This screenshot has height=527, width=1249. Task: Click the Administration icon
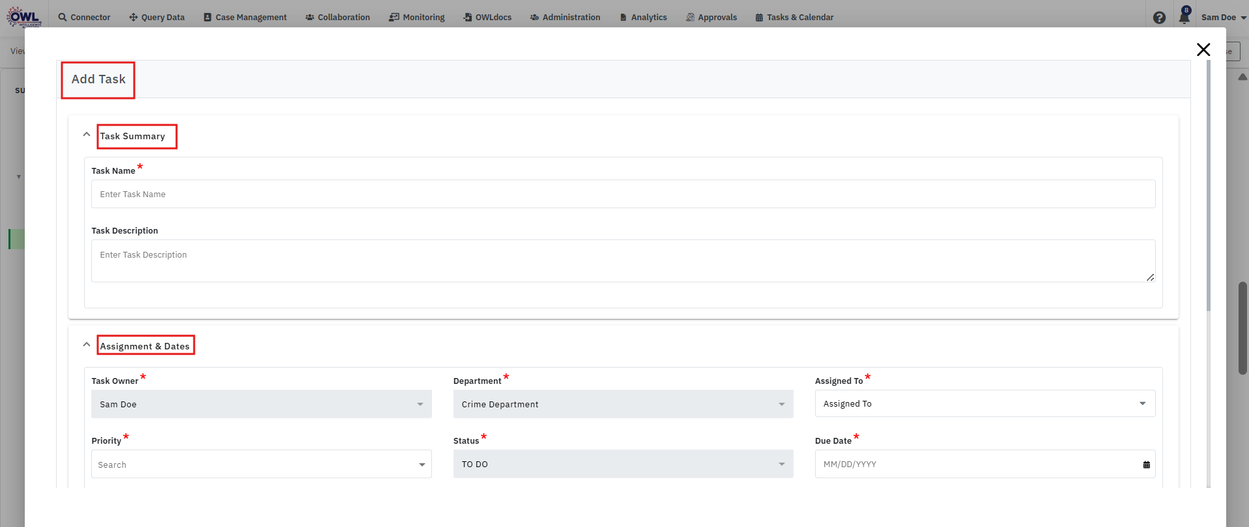[534, 17]
